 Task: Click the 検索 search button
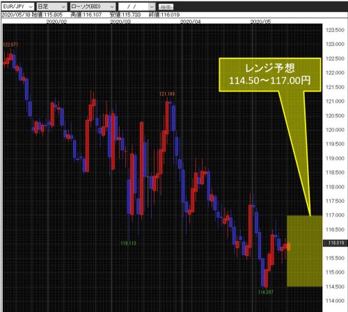pos(166,7)
